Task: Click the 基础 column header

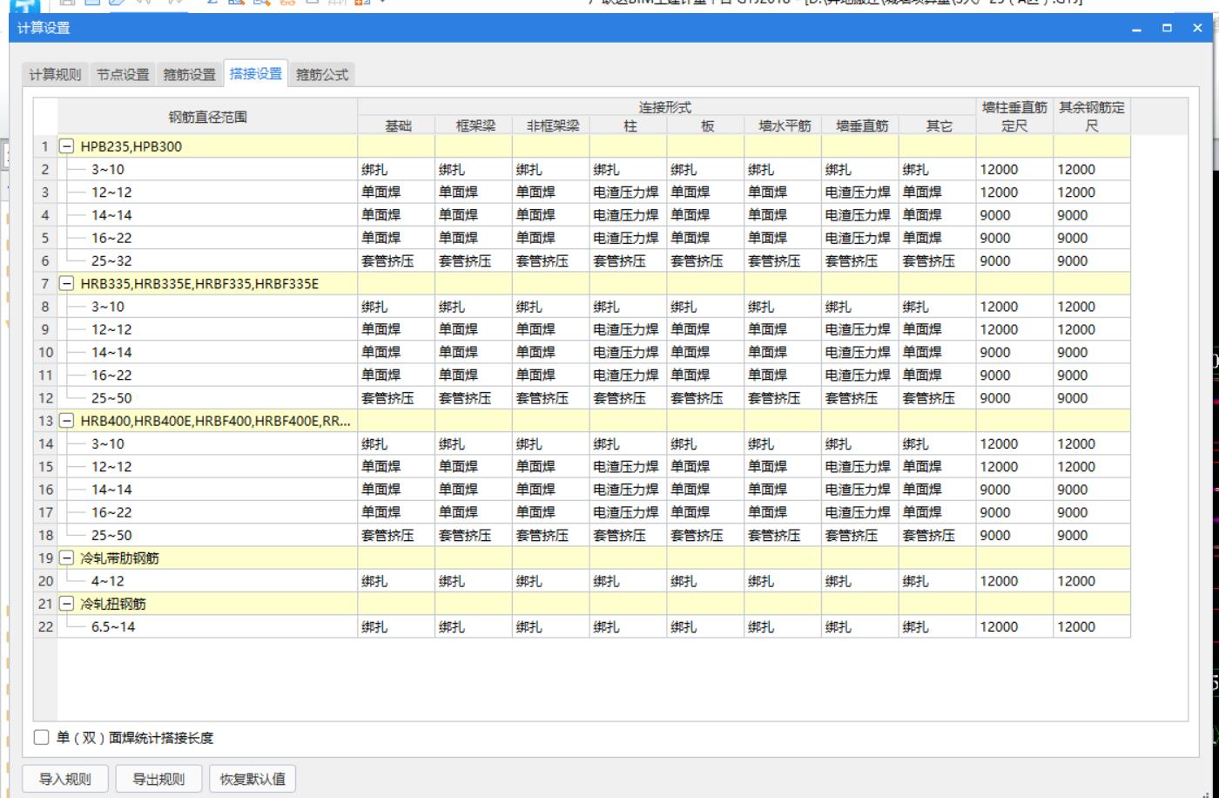Action: click(396, 125)
